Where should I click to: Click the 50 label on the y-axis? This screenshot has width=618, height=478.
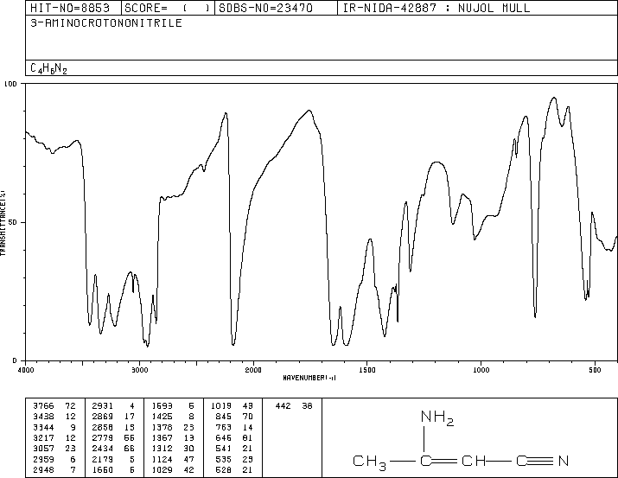click(x=13, y=222)
